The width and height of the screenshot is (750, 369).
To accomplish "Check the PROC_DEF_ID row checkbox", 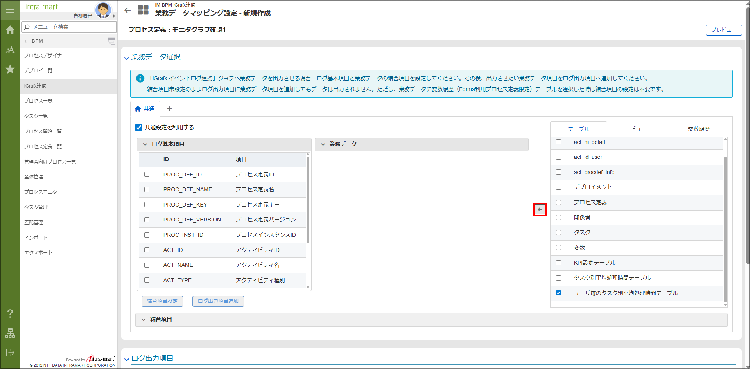I will (147, 175).
